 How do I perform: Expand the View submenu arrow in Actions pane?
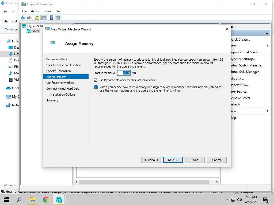coord(267,111)
